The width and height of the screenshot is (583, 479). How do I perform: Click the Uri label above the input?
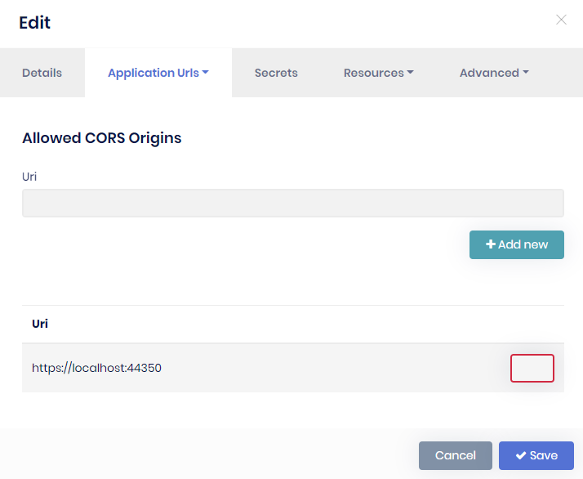pyautogui.click(x=29, y=177)
